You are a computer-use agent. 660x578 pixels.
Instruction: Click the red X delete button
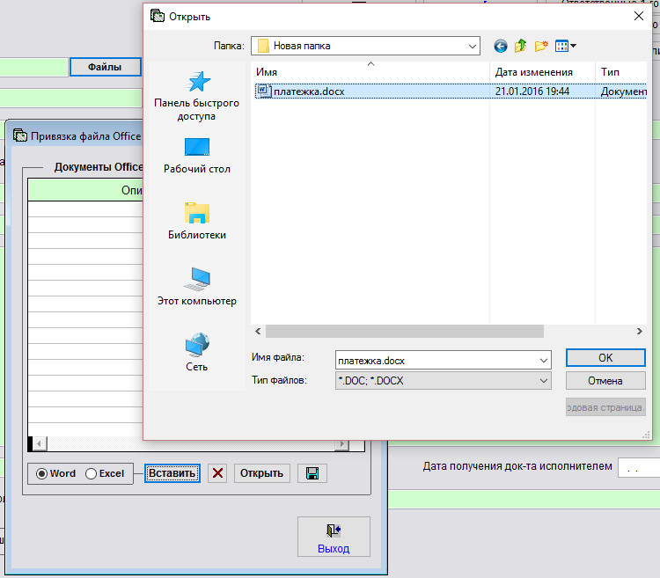217,473
